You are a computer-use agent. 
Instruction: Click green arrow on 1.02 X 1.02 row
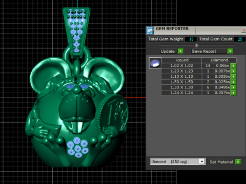pos(233,65)
